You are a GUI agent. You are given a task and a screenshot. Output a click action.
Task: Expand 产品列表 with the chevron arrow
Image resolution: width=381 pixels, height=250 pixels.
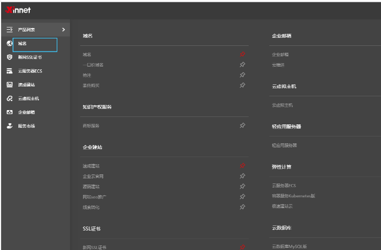pyautogui.click(x=64, y=29)
